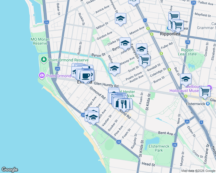Click the Point Ormond Reserve label
The width and height of the screenshot is (216, 173).
tap(68, 60)
